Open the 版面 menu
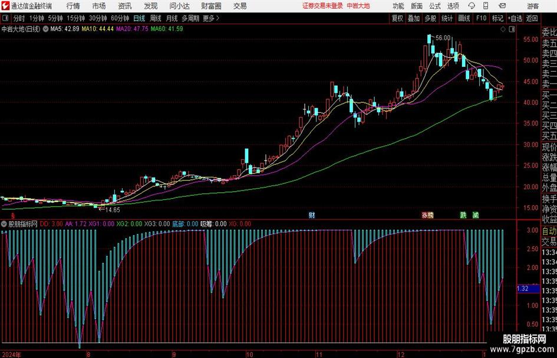 coord(417,6)
